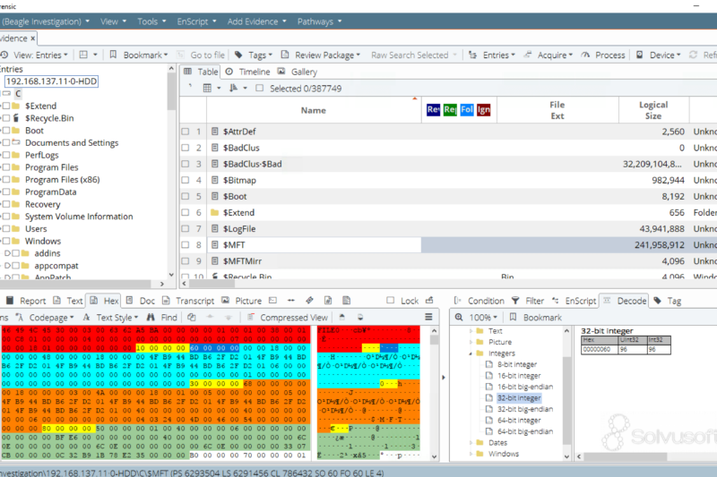Click the Codepage icon
The image size is (717, 477).
[x=19, y=317]
